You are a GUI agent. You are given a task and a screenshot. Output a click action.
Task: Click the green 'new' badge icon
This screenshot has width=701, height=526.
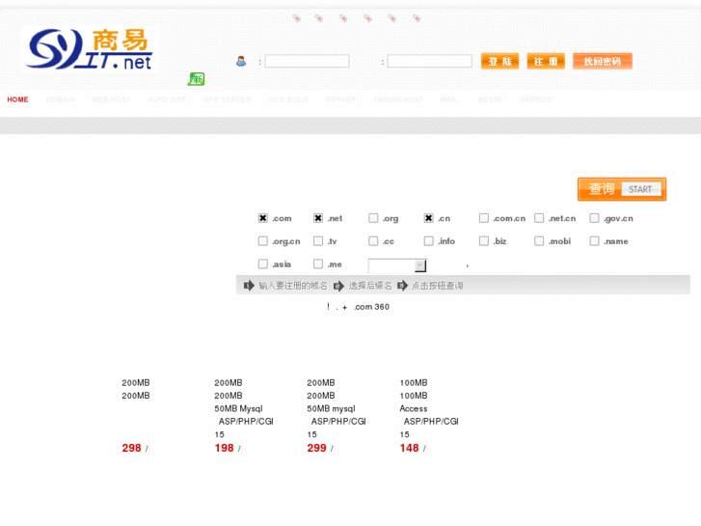click(196, 79)
